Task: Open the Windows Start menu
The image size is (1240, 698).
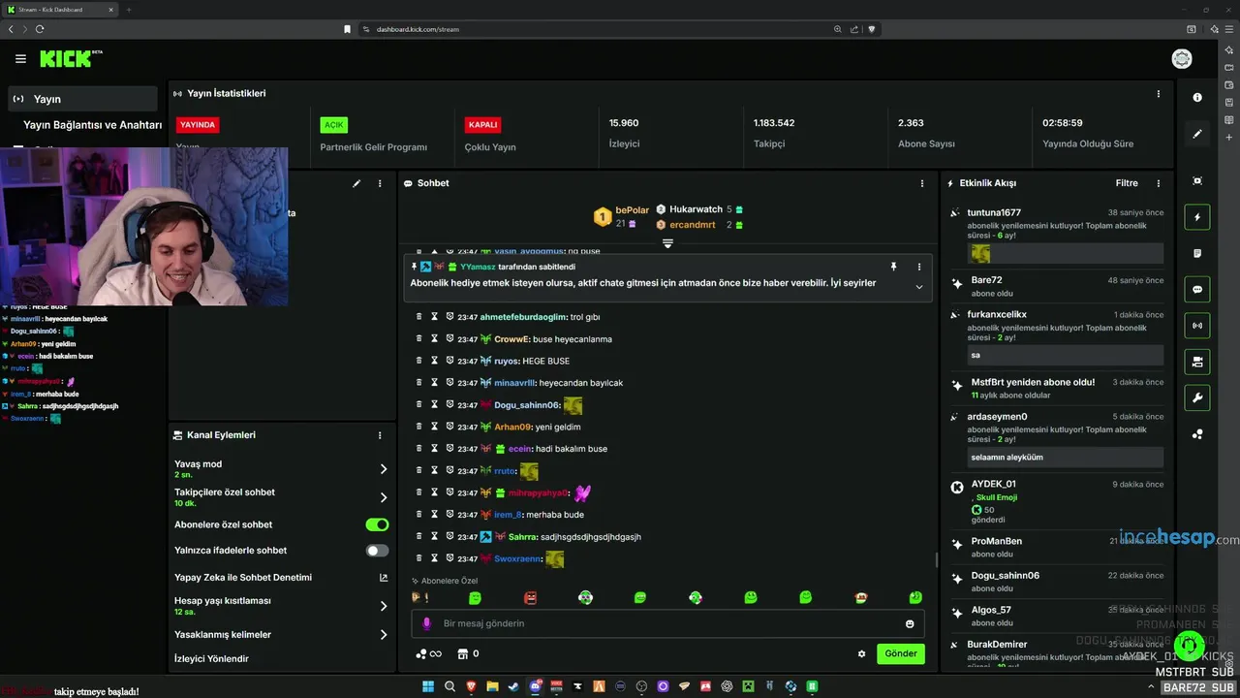Action: tap(427, 686)
